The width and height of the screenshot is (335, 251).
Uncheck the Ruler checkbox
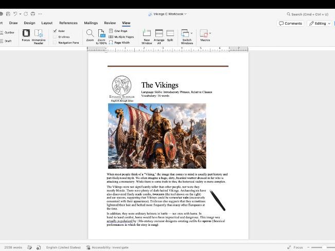click(x=55, y=31)
